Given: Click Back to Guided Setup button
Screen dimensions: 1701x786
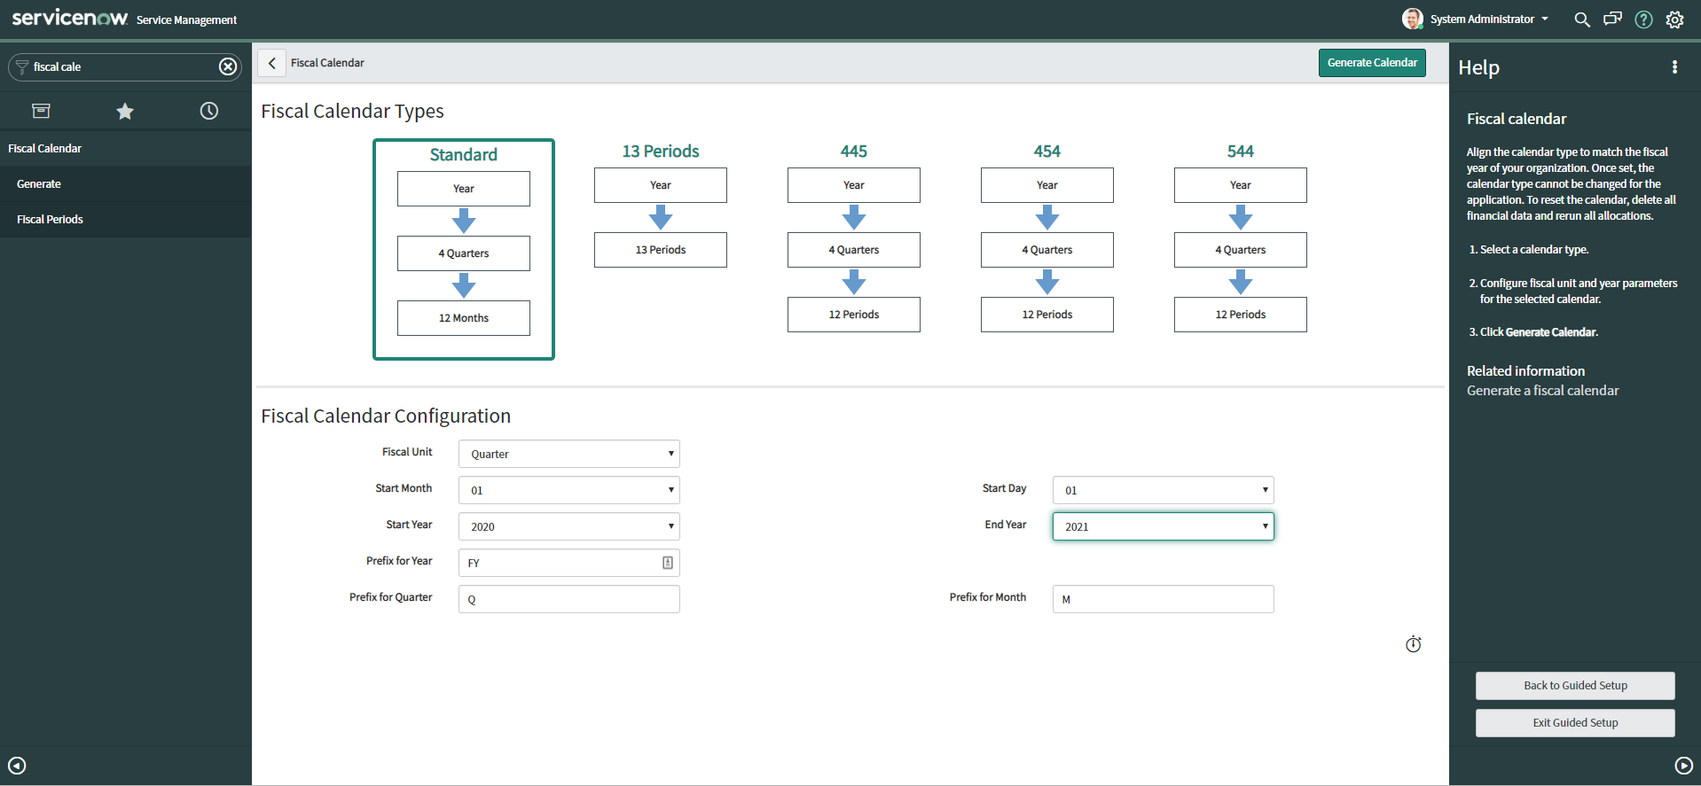Looking at the screenshot, I should (1575, 686).
